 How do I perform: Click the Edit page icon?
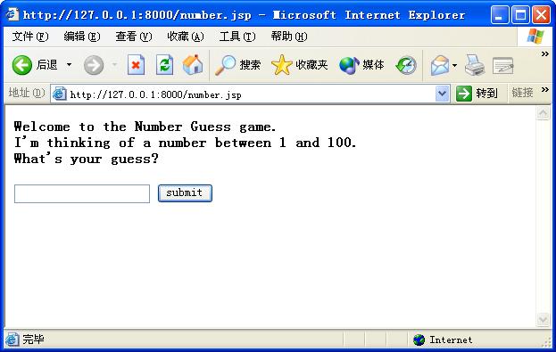tap(503, 66)
